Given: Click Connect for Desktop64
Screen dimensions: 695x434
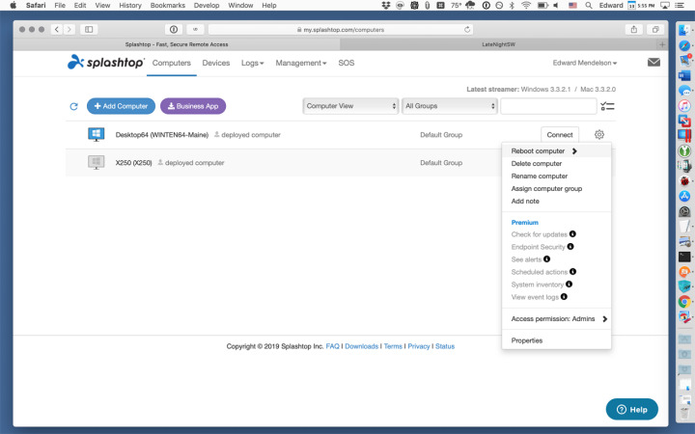Looking at the screenshot, I should [x=559, y=135].
